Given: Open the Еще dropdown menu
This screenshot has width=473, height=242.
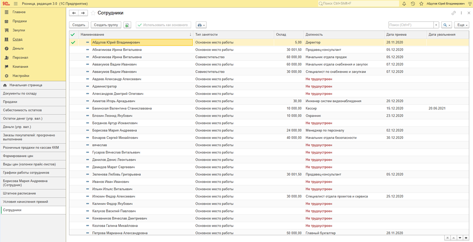Looking at the screenshot, I should tap(461, 25).
